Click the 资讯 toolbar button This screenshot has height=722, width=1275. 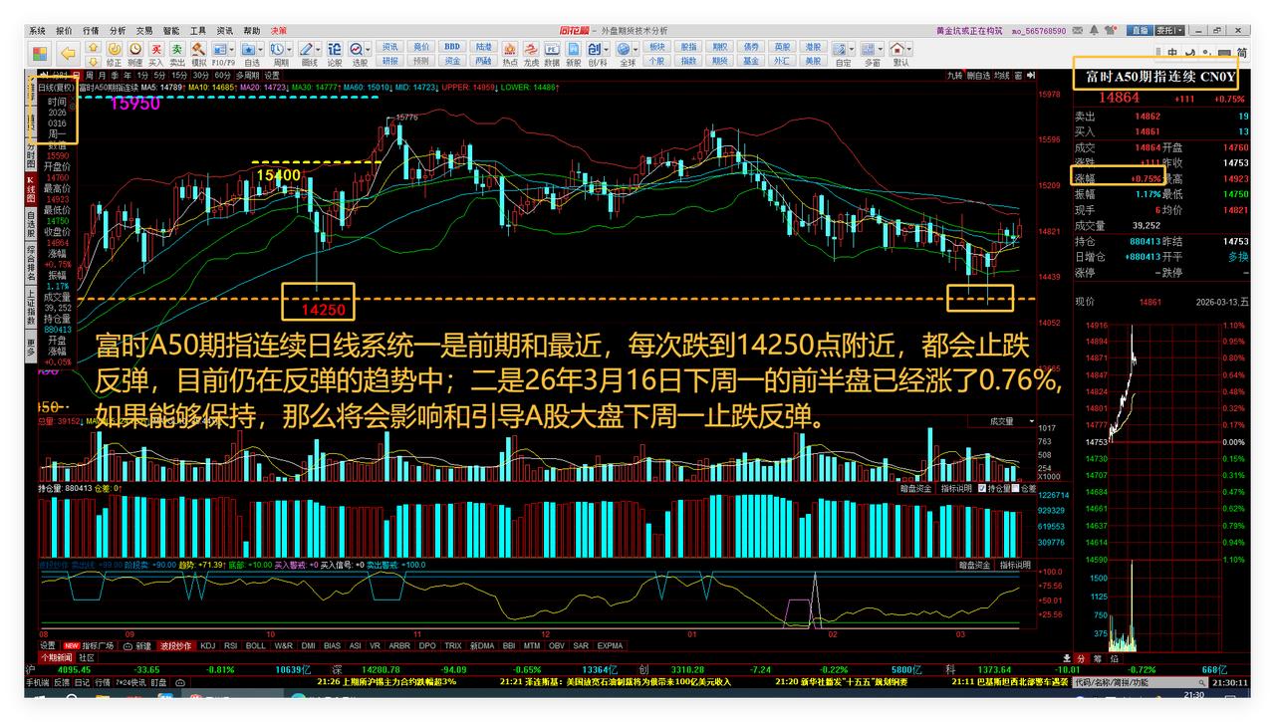389,47
